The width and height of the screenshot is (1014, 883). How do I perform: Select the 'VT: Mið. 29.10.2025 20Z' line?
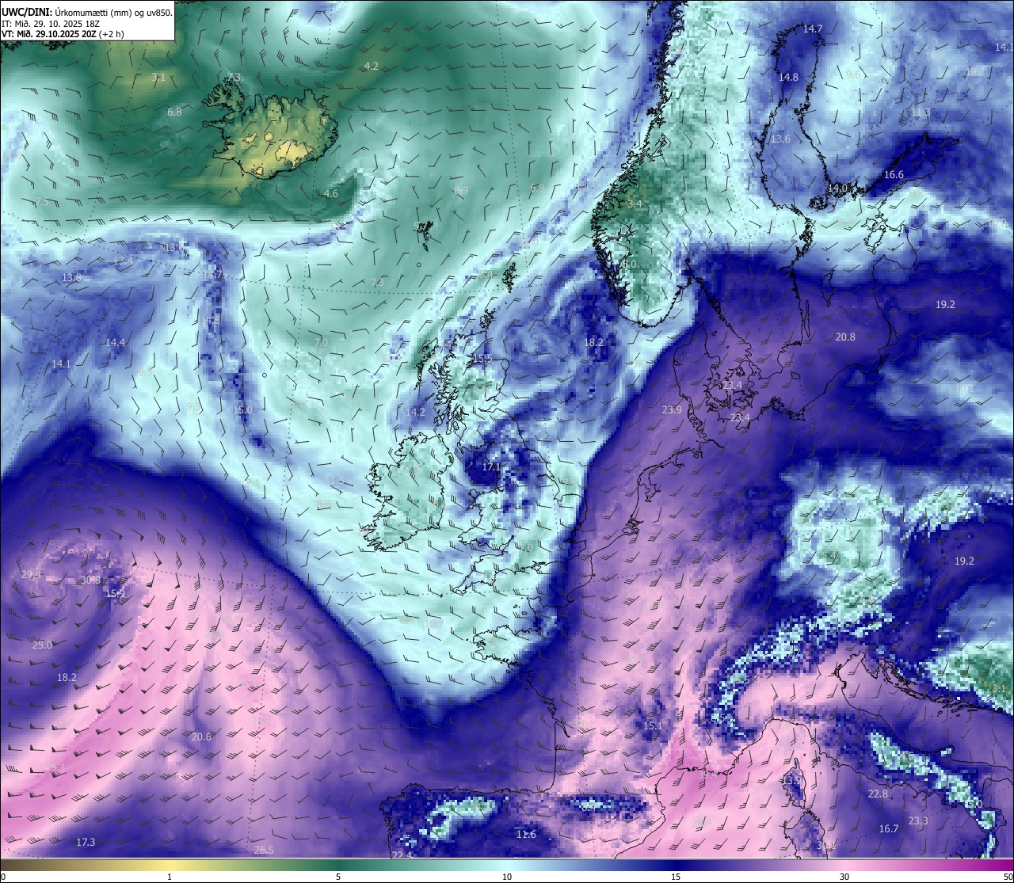click(50, 34)
